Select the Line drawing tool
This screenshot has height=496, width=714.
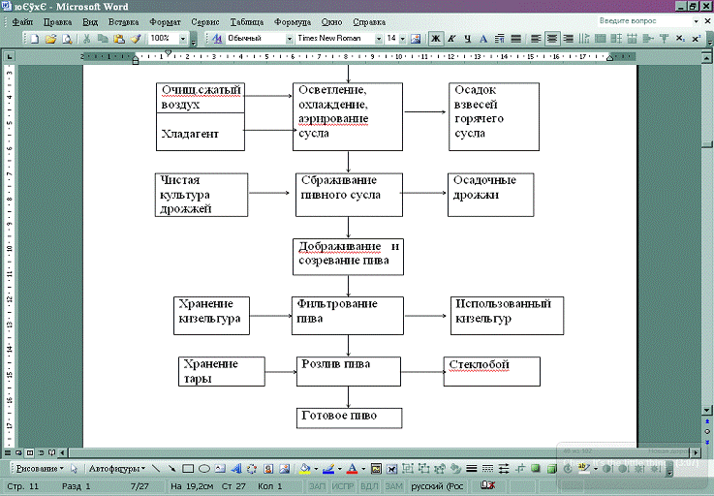(156, 468)
